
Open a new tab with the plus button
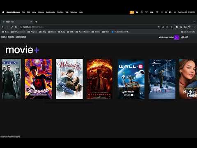[x=36, y=22]
